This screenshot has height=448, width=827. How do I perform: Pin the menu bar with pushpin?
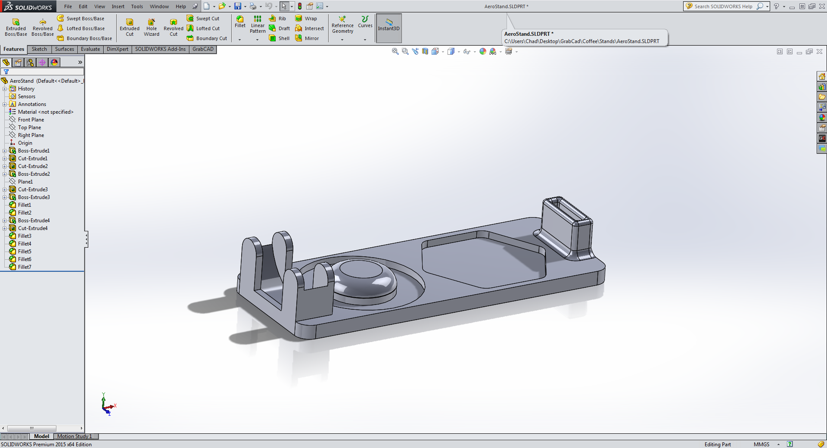[195, 6]
